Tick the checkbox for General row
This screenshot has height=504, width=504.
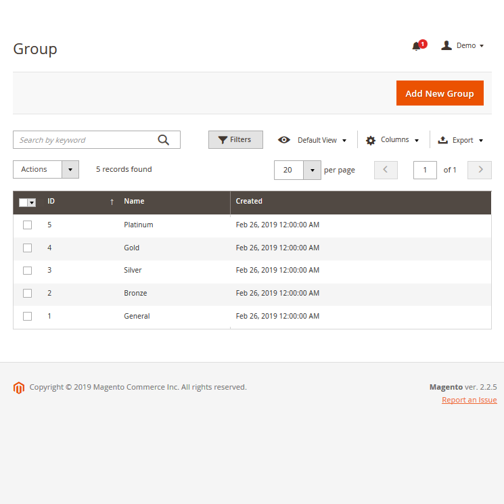tap(27, 316)
